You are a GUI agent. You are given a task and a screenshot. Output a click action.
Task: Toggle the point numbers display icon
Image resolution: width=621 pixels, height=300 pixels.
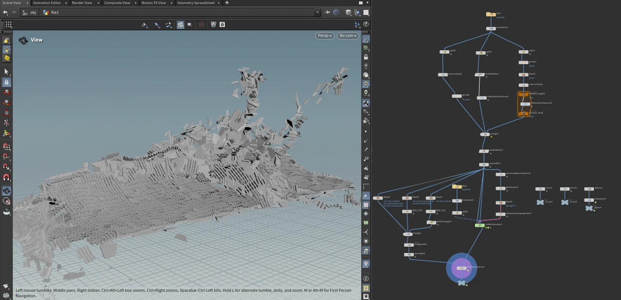(x=366, y=159)
